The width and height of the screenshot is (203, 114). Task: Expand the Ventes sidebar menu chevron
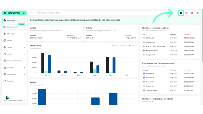pyautogui.click(x=24, y=47)
